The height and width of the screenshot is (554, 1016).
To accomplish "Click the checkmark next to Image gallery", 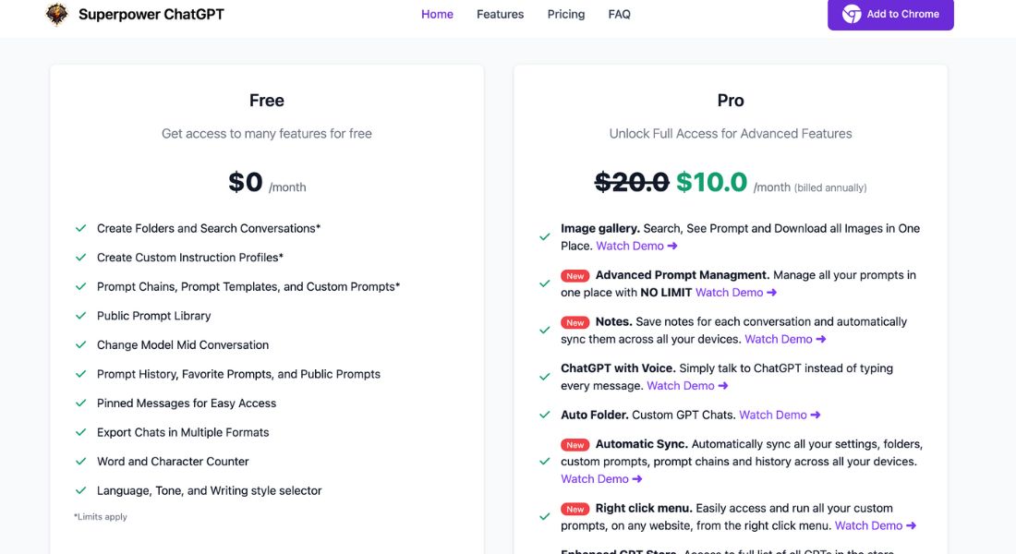I will pos(544,237).
